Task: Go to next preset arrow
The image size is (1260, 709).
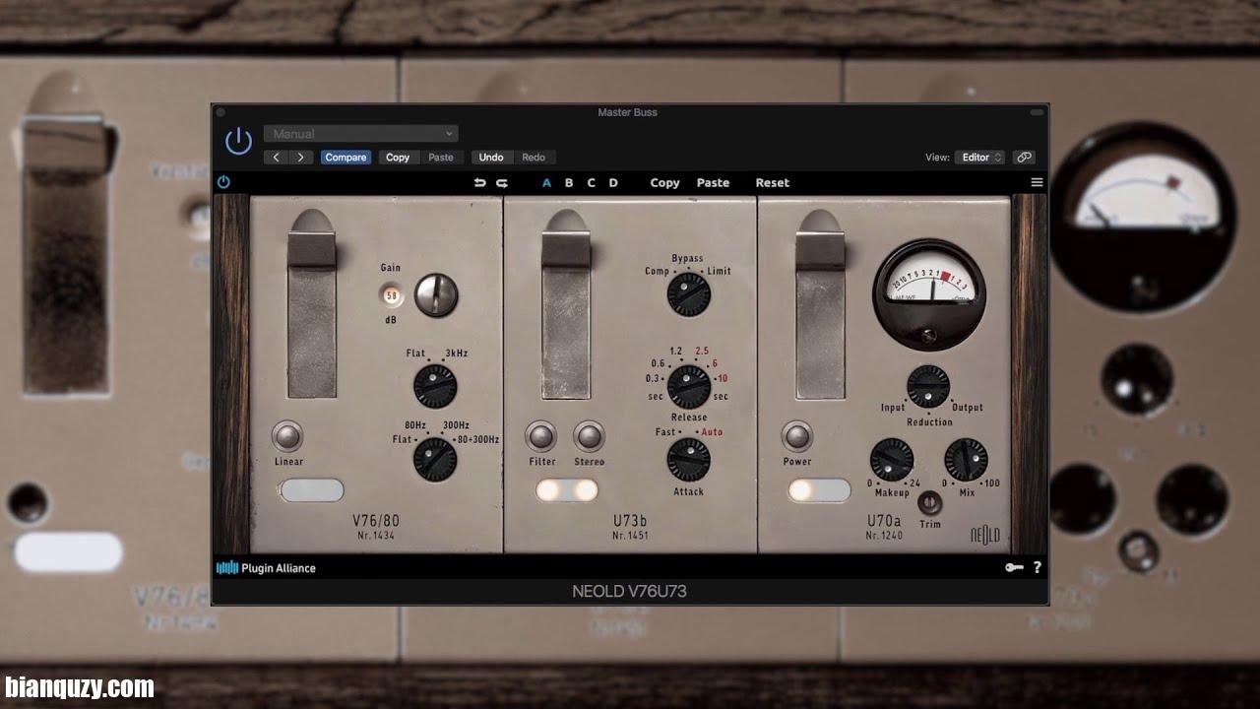Action: coord(300,158)
